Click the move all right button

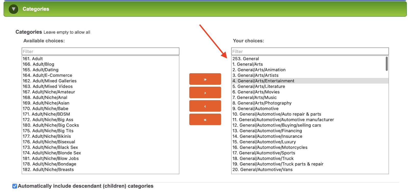(205, 79)
